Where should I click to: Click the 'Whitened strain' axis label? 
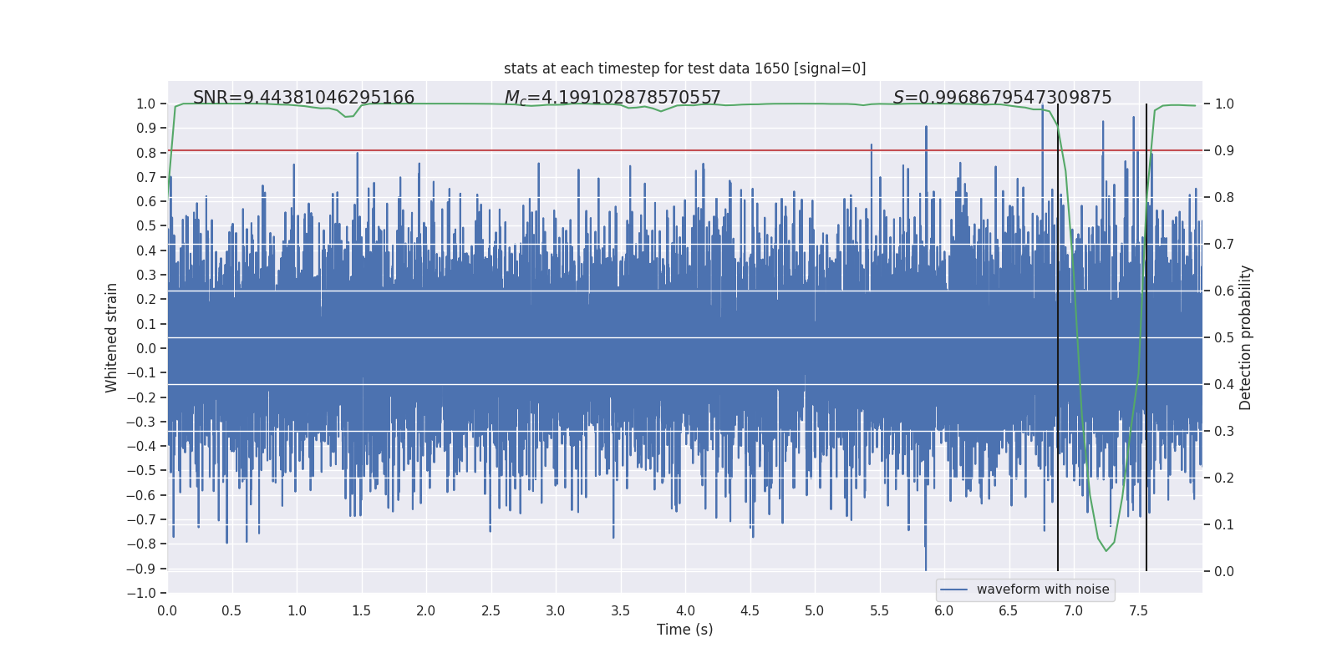[x=112, y=337]
